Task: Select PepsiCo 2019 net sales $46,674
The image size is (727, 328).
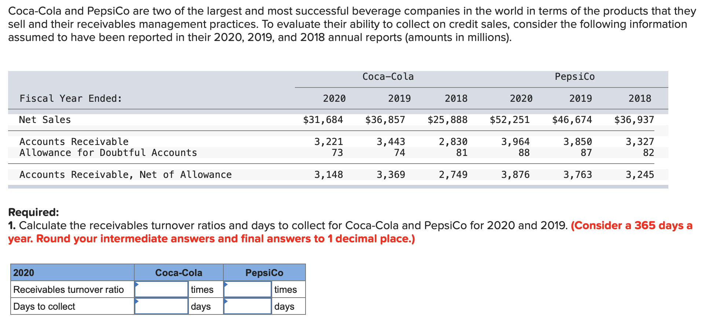Action: click(x=572, y=120)
